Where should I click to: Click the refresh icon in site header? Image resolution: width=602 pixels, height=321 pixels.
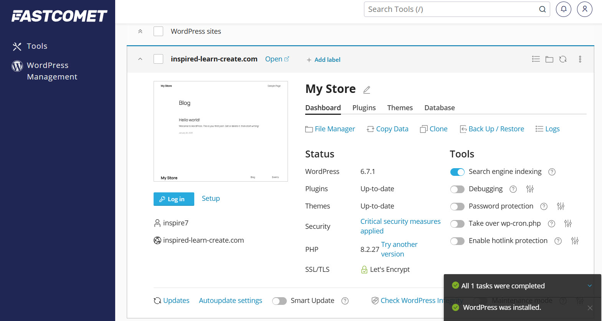click(x=563, y=59)
